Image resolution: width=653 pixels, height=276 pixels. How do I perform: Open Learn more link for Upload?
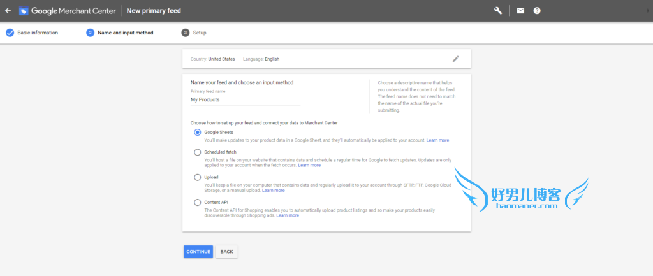pos(273,190)
